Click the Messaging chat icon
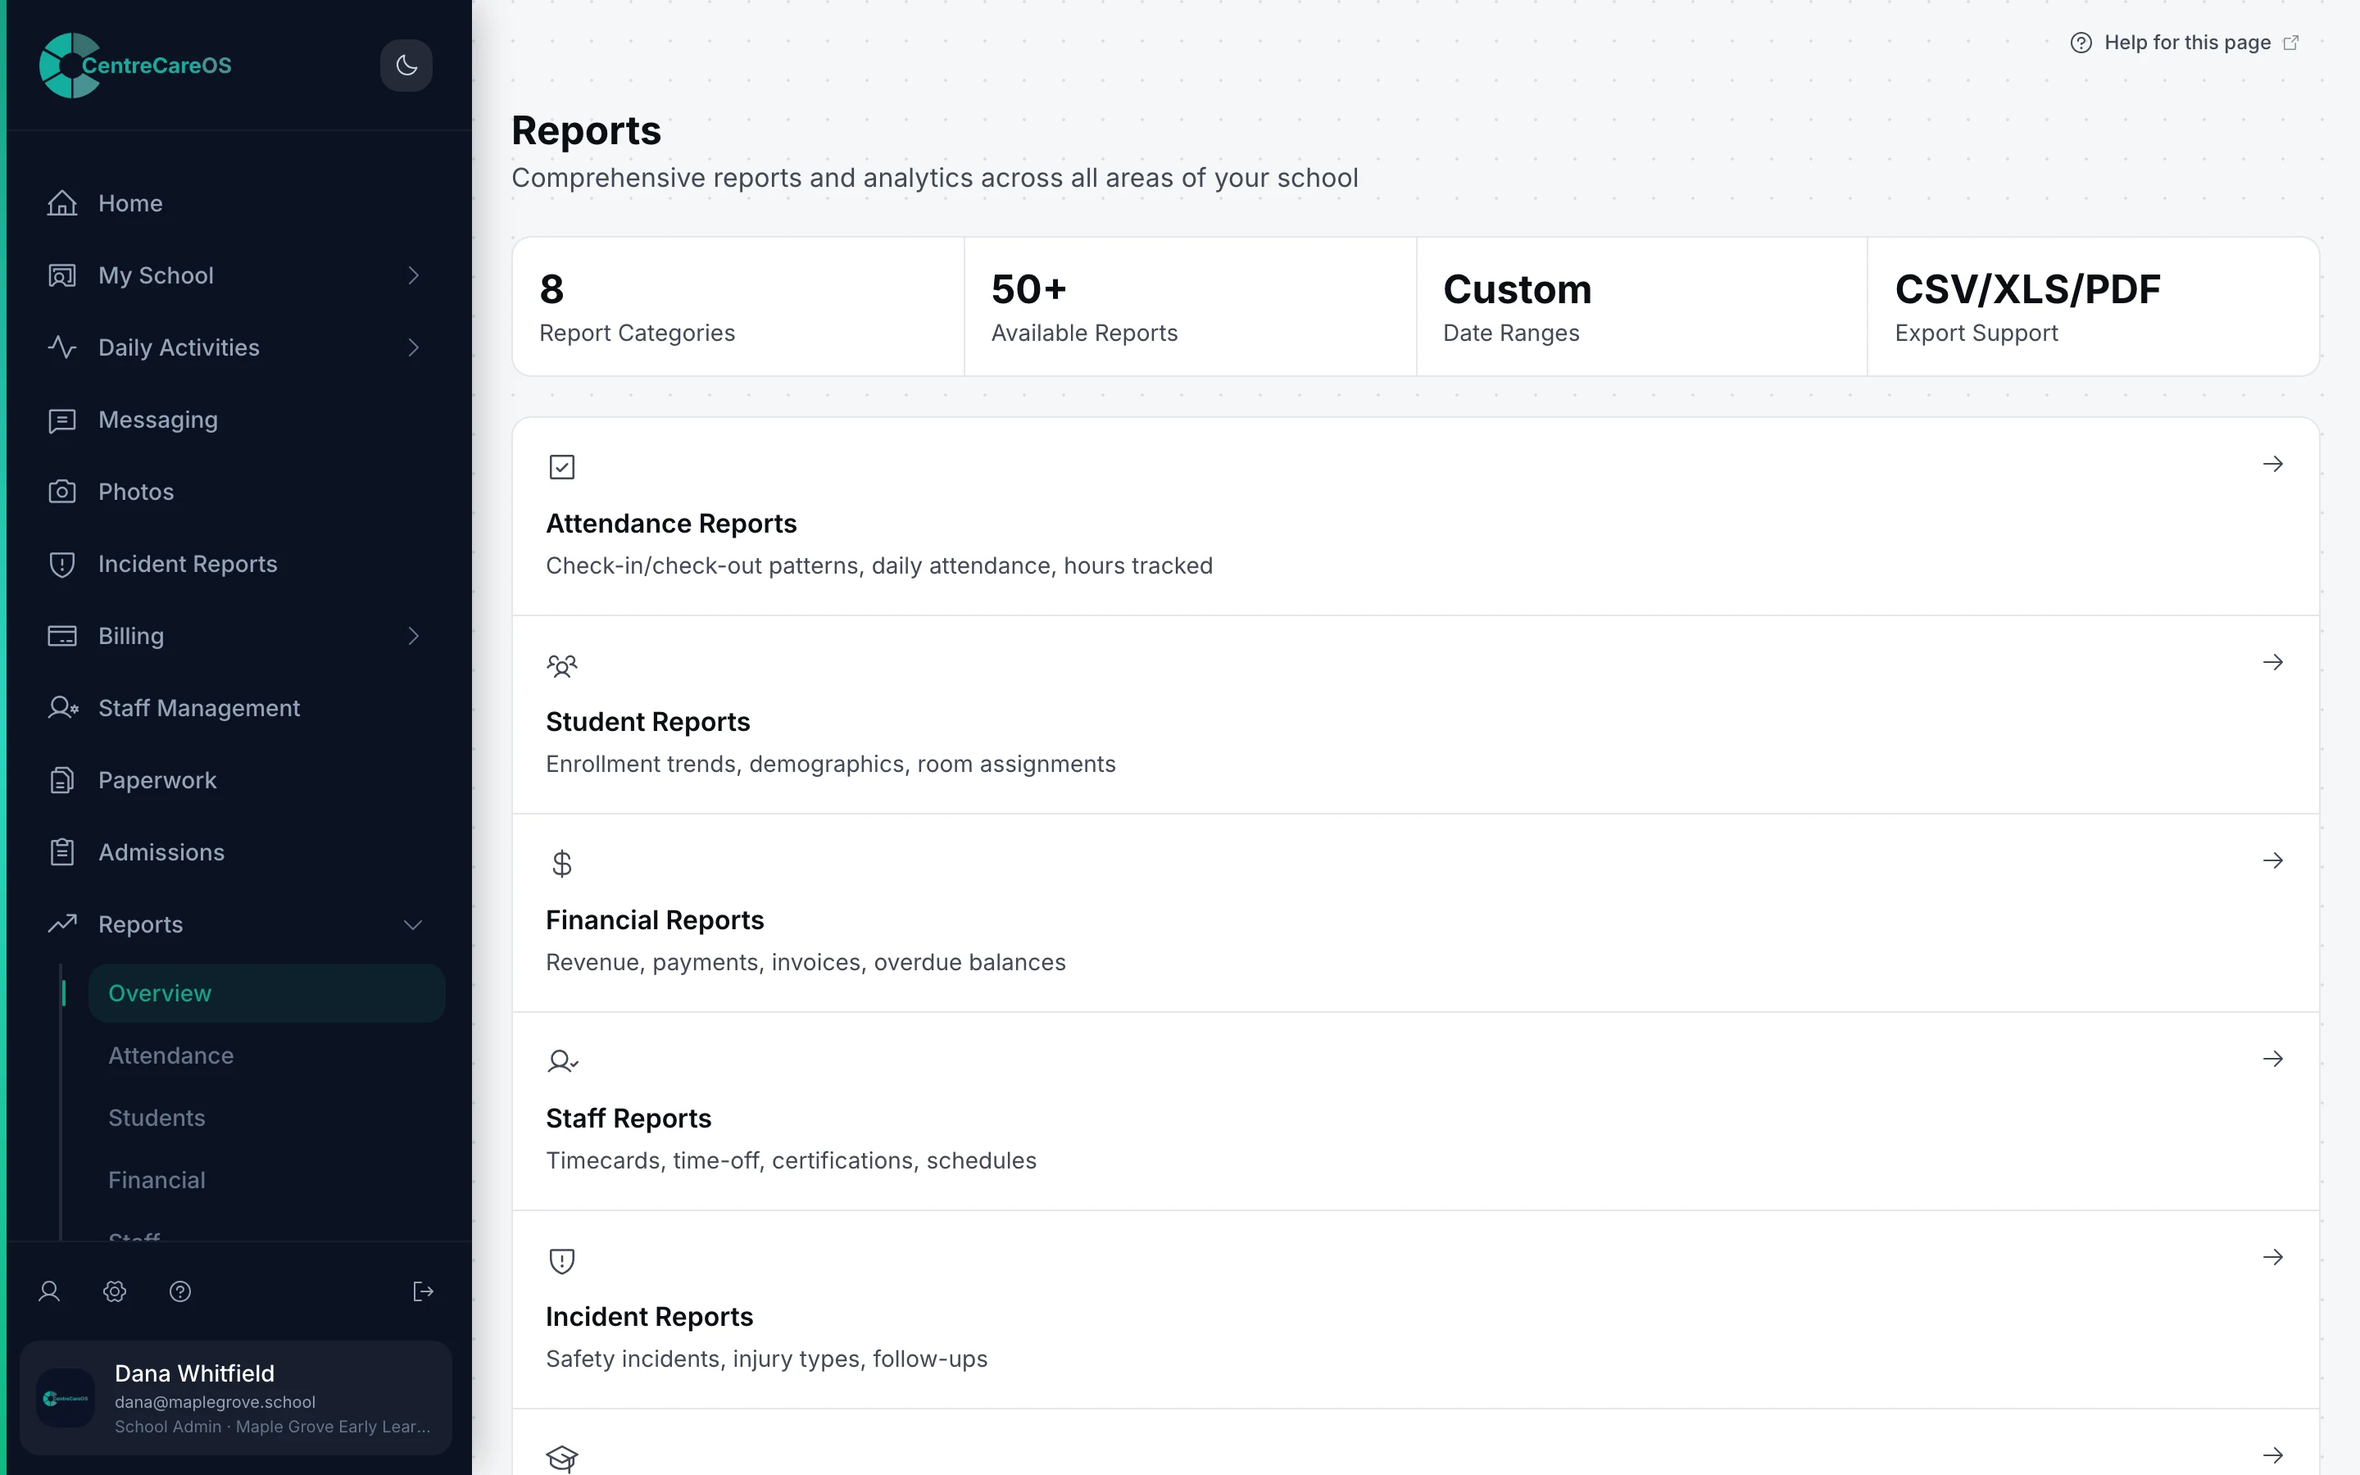Screen dimensions: 2360x1475 tap(62, 420)
